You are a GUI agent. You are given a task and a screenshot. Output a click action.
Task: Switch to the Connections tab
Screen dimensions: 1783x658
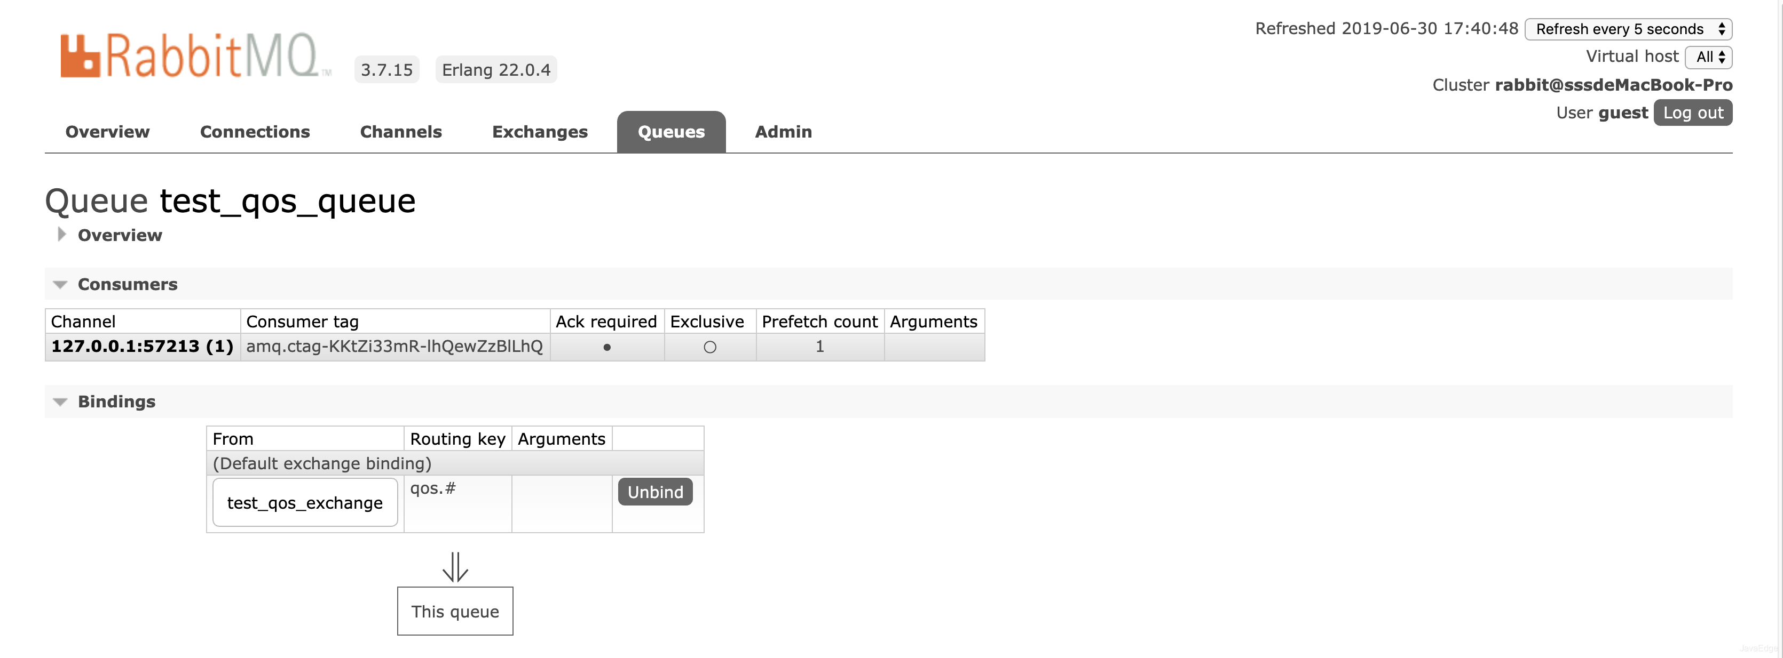point(255,131)
